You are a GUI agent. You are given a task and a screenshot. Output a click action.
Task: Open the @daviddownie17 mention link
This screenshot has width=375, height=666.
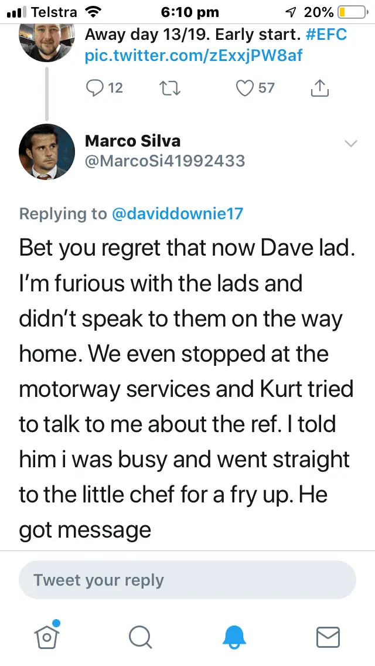pyautogui.click(x=177, y=214)
